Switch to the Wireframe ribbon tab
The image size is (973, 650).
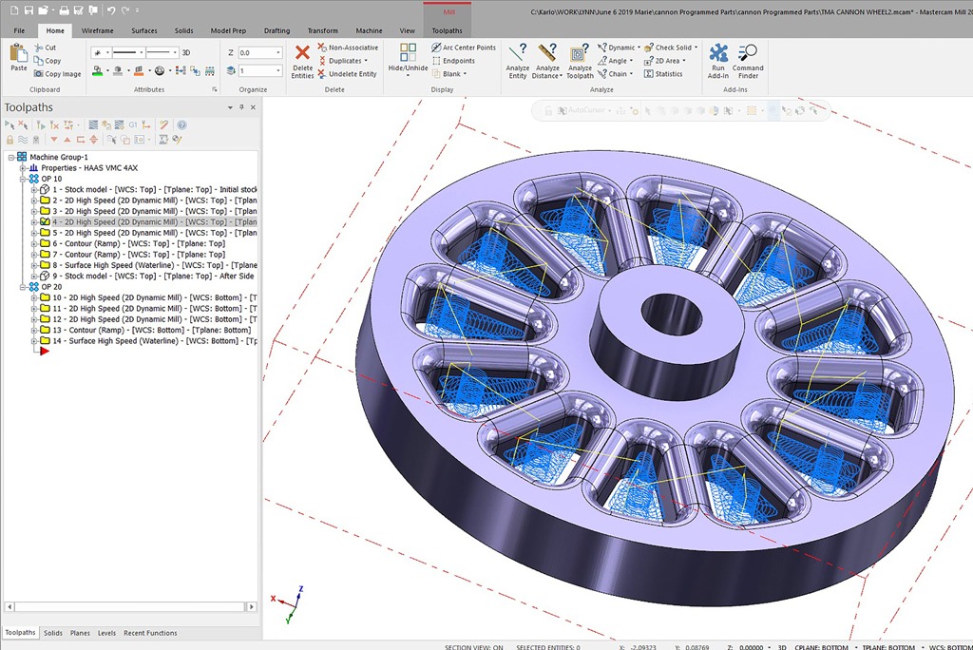point(98,30)
